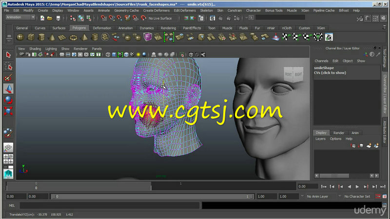
Task: Activate the Scale tool cube icon
Action: [8, 111]
